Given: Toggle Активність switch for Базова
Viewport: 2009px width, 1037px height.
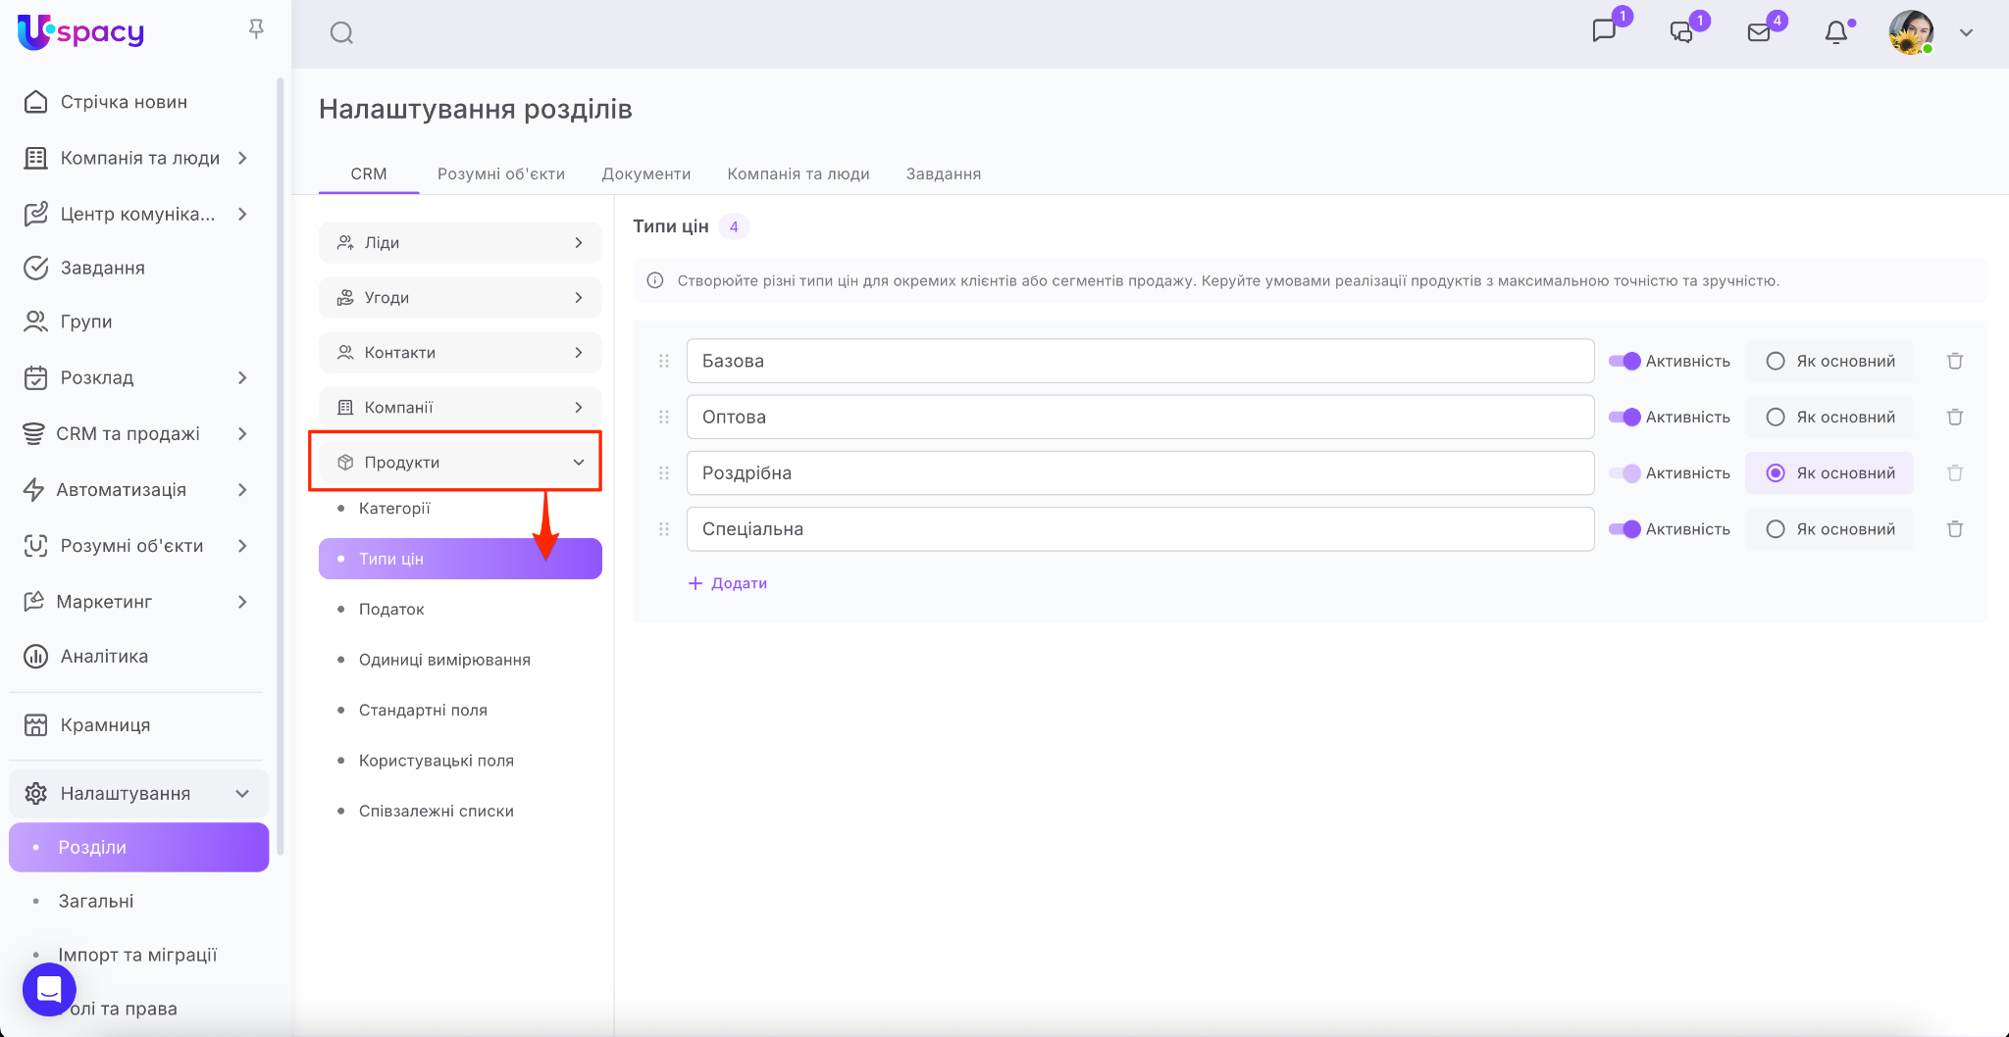Looking at the screenshot, I should 1624,362.
